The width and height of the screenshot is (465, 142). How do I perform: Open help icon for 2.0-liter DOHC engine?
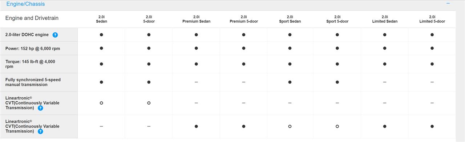[x=55, y=35]
